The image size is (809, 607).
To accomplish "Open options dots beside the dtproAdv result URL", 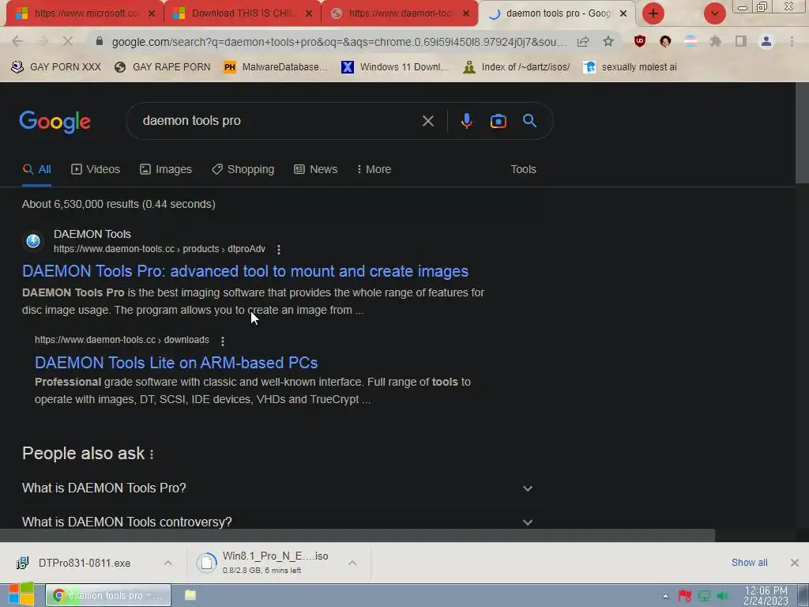I will (279, 249).
